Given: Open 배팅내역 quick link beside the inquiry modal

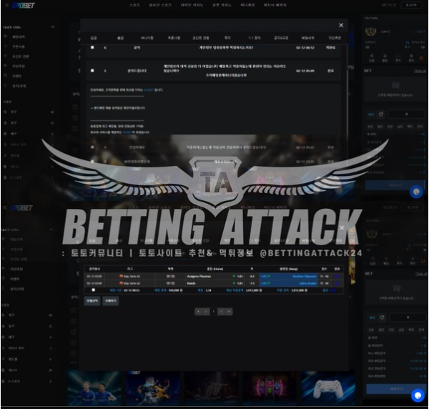Looking at the screenshot, I should (x=19, y=36).
